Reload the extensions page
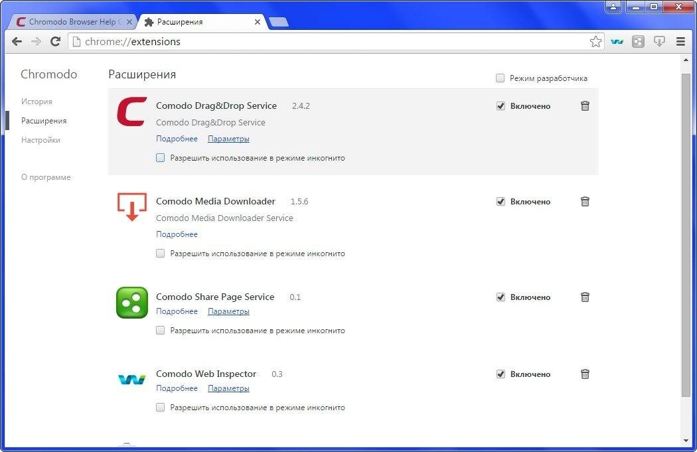This screenshot has height=452, width=697. tap(55, 42)
